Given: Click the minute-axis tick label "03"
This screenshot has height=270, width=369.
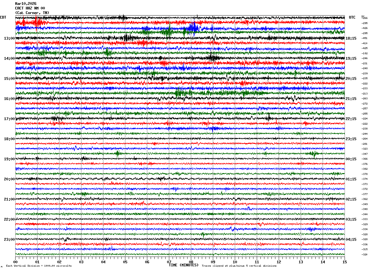Looking at the screenshot, I should click(81, 262).
